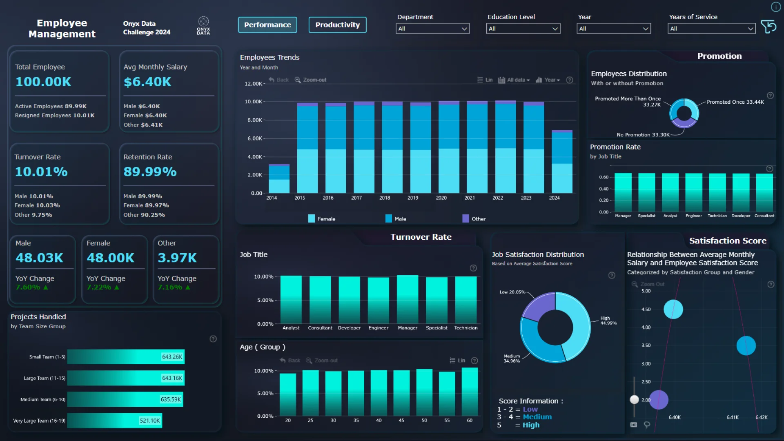Select the Manager promotion rate bar
The image size is (784, 441).
tap(623, 192)
